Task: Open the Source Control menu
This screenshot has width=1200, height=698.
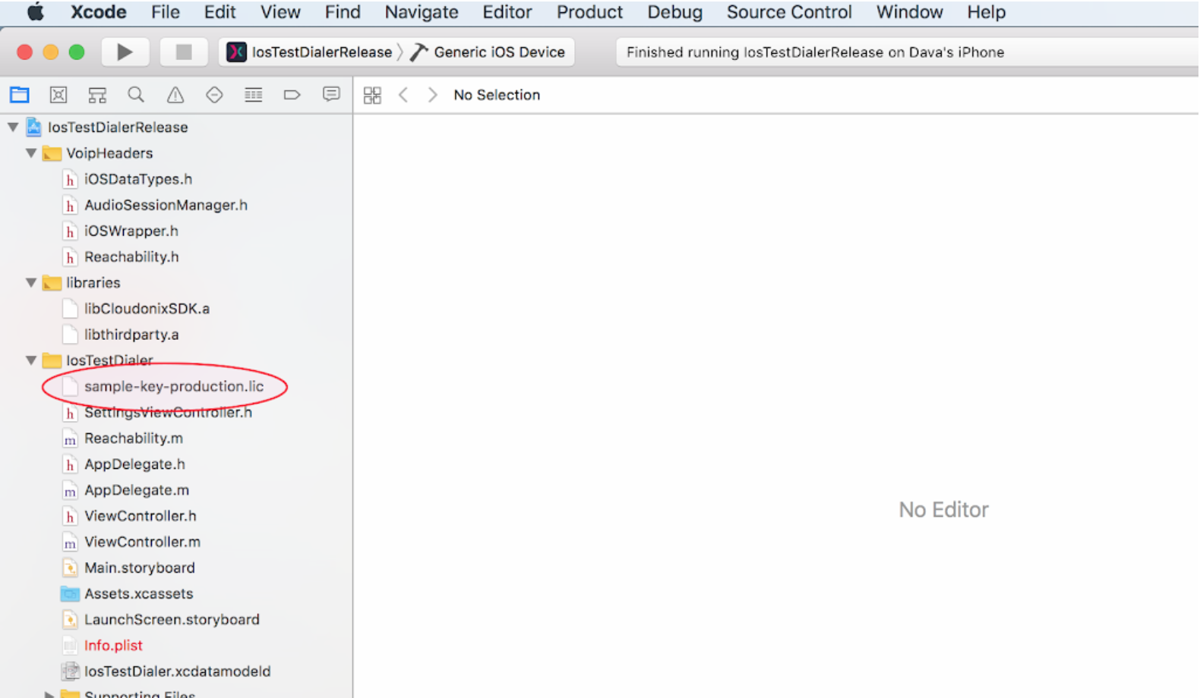Action: (x=788, y=12)
